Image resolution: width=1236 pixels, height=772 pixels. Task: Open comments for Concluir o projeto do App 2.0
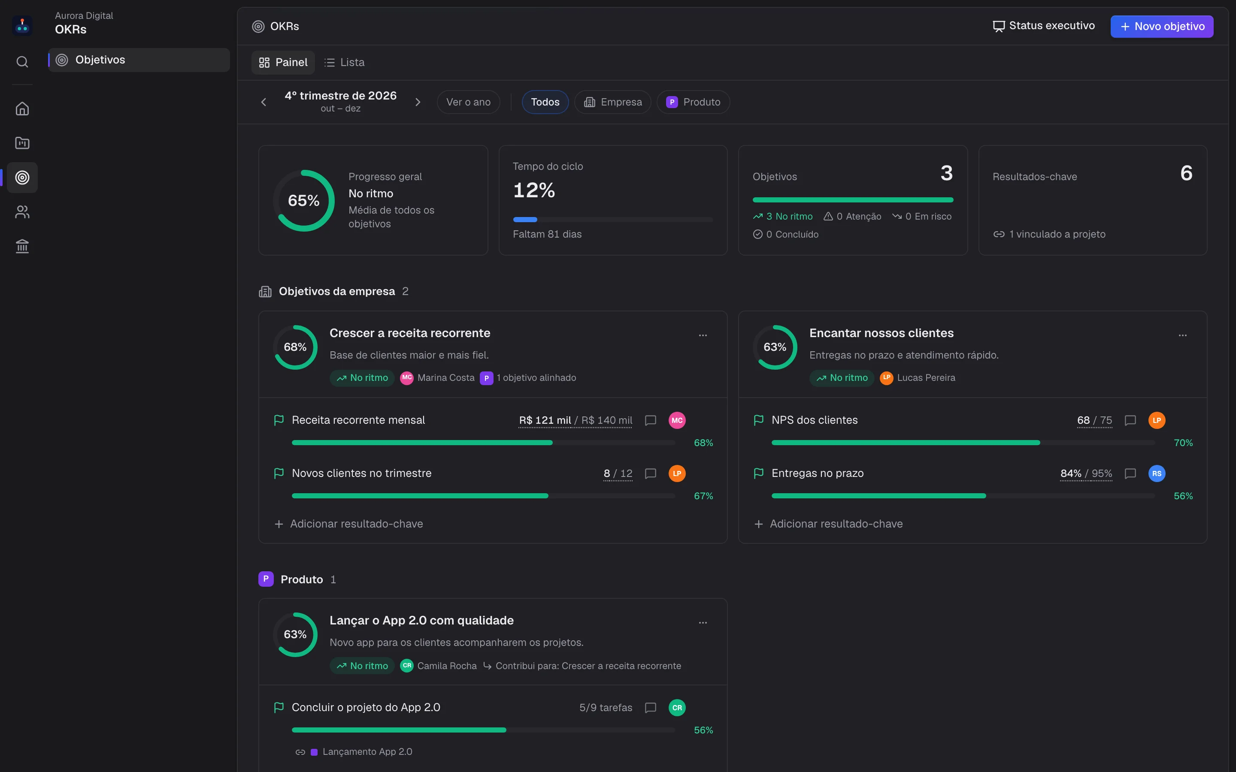point(650,708)
